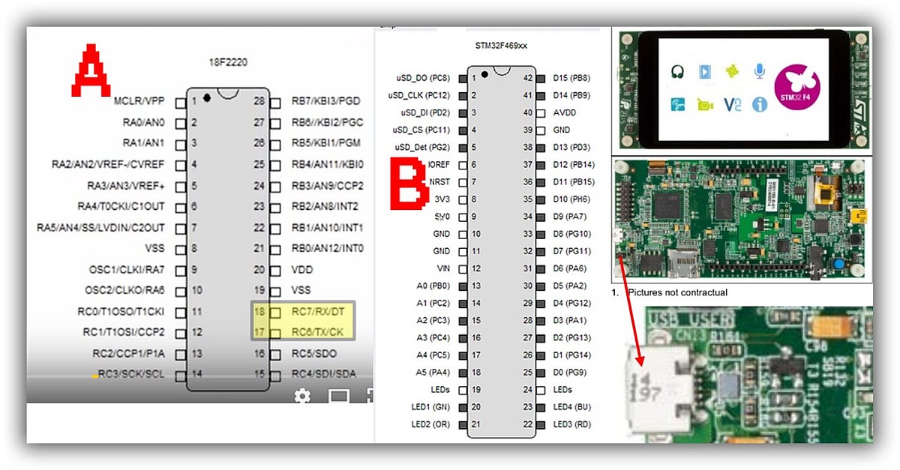Click the RA2/AN2/VREF-/CVREF pin label
The width and height of the screenshot is (900, 470).
click(108, 164)
